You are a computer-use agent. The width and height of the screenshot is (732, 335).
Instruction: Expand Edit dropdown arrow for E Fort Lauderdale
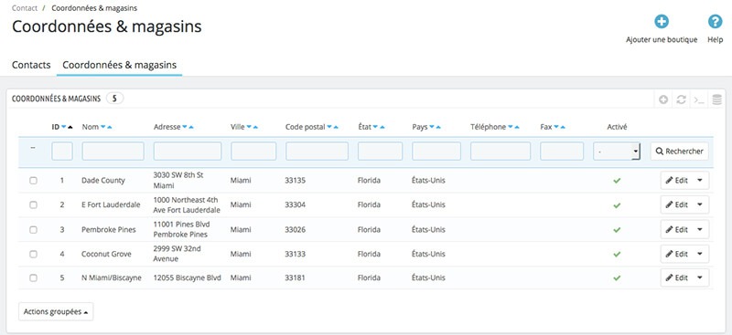700,204
